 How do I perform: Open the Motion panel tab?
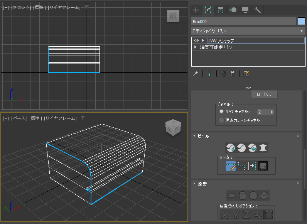(x=233, y=10)
